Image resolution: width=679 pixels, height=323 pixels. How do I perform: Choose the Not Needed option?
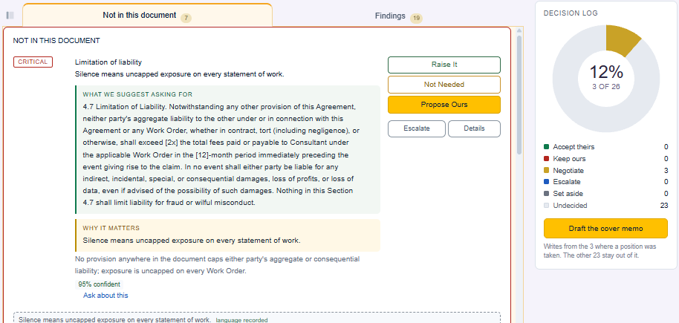point(444,85)
